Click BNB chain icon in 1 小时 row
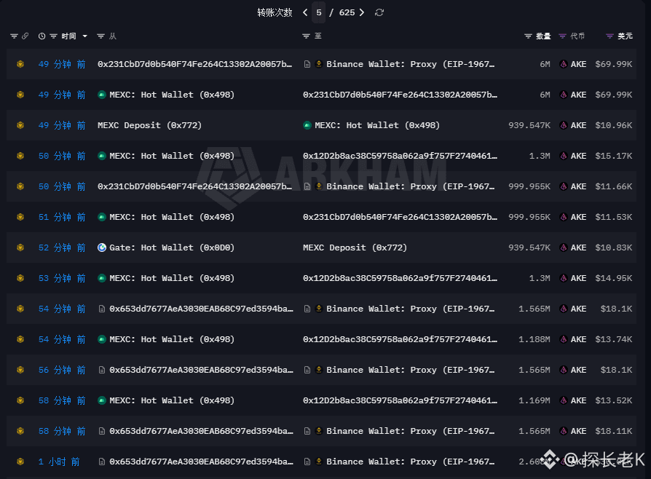 [20, 462]
